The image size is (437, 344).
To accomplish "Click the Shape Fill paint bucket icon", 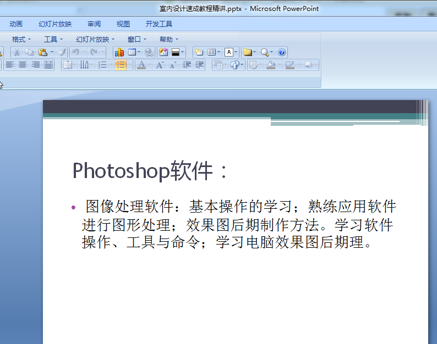I will 271,65.
